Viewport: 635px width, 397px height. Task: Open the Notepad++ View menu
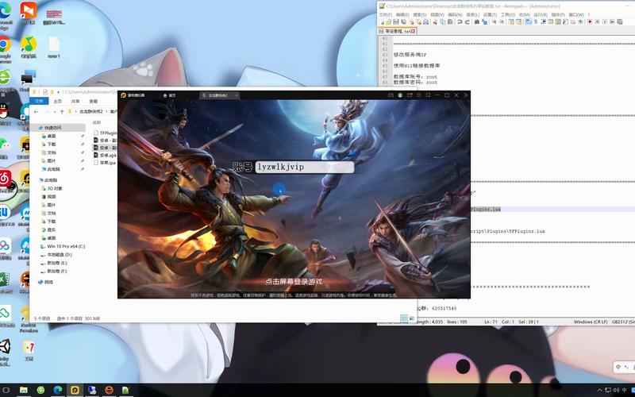[x=437, y=14]
